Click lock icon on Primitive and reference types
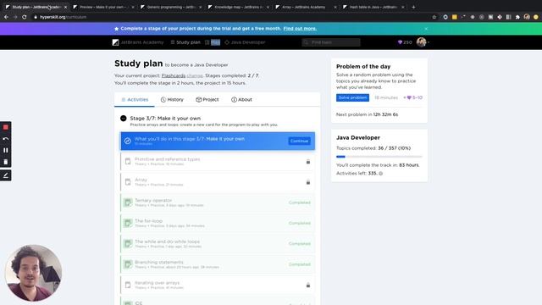The height and width of the screenshot is (305, 542). click(308, 162)
